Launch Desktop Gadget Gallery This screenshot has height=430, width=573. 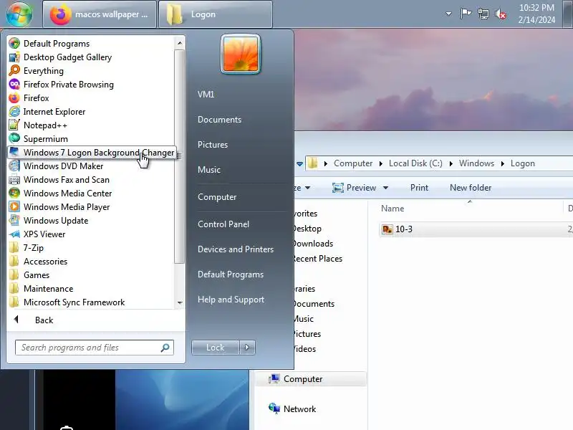(x=67, y=57)
